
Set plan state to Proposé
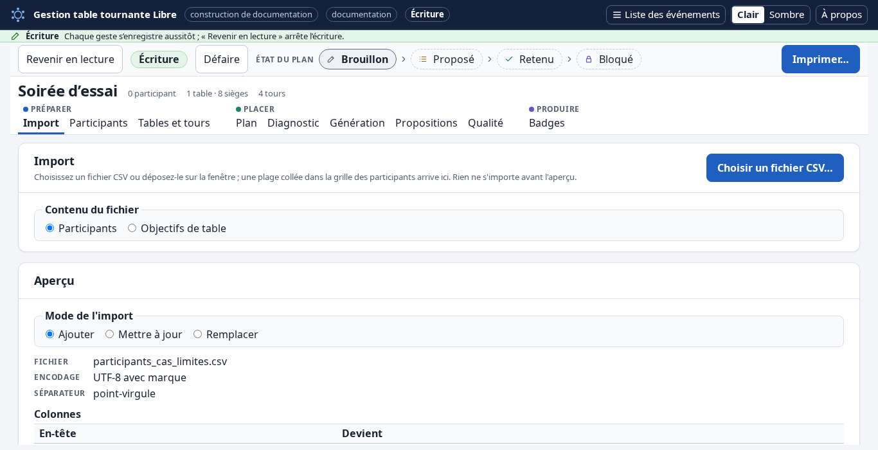pyautogui.click(x=447, y=59)
